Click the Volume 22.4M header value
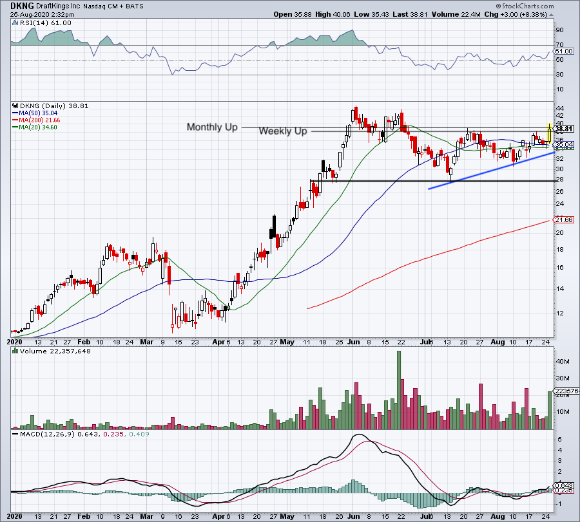Screen dimensions: 580x522 [456, 14]
